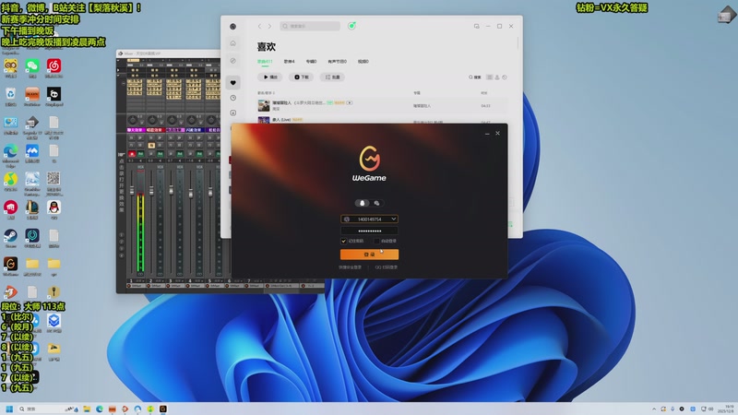Image resolution: width=738 pixels, height=415 pixels.
Task: Open the discover compass icon in music sidebar
Action: click(233, 61)
